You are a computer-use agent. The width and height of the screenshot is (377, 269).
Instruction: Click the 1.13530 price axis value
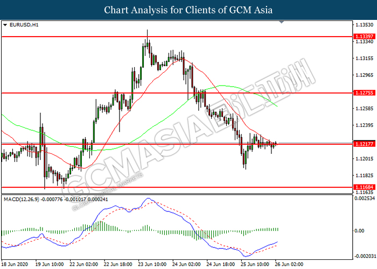(x=364, y=25)
